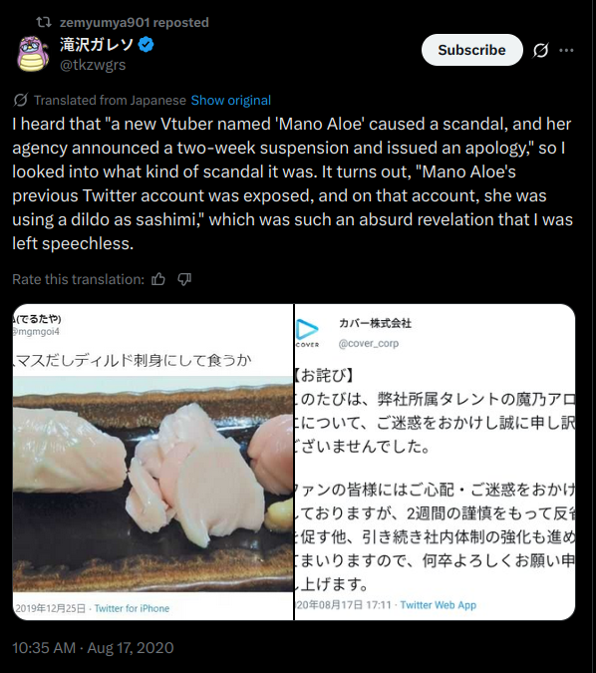This screenshot has width=596, height=673.
Task: Click the Subscribe button
Action: [x=472, y=50]
